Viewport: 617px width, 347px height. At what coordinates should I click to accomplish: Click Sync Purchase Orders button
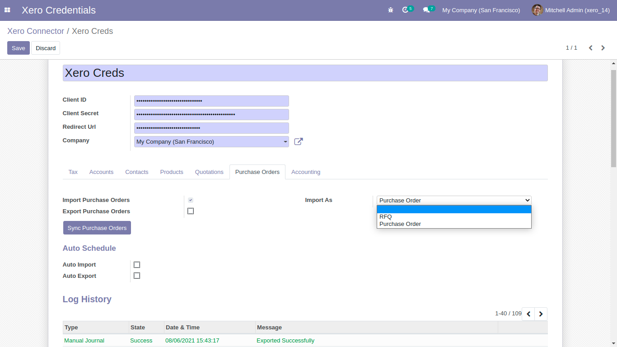(97, 228)
